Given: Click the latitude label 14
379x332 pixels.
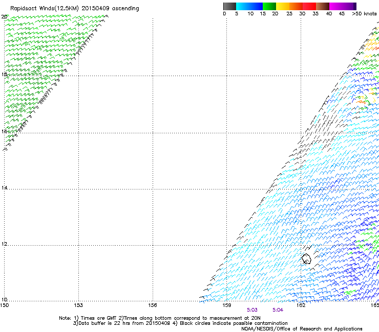Looking at the screenshot, I should pyautogui.click(x=4, y=187).
